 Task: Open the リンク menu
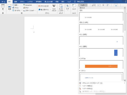[68, 7]
